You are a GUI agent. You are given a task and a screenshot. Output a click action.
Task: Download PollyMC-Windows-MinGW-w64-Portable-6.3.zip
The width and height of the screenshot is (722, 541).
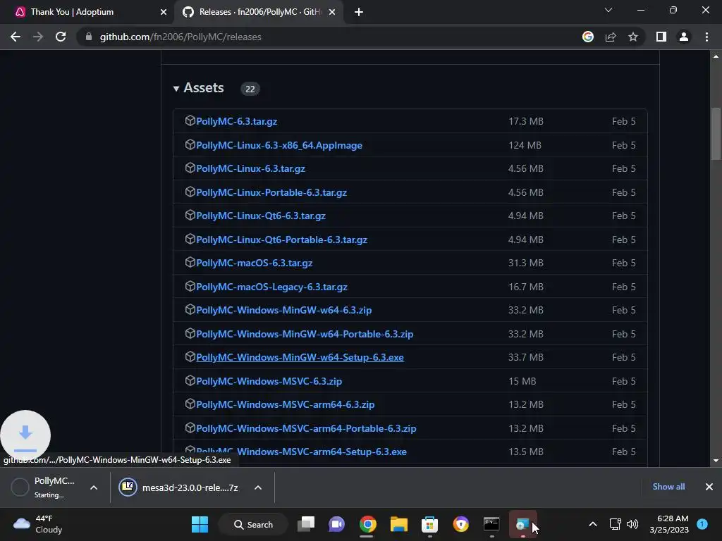(x=305, y=334)
